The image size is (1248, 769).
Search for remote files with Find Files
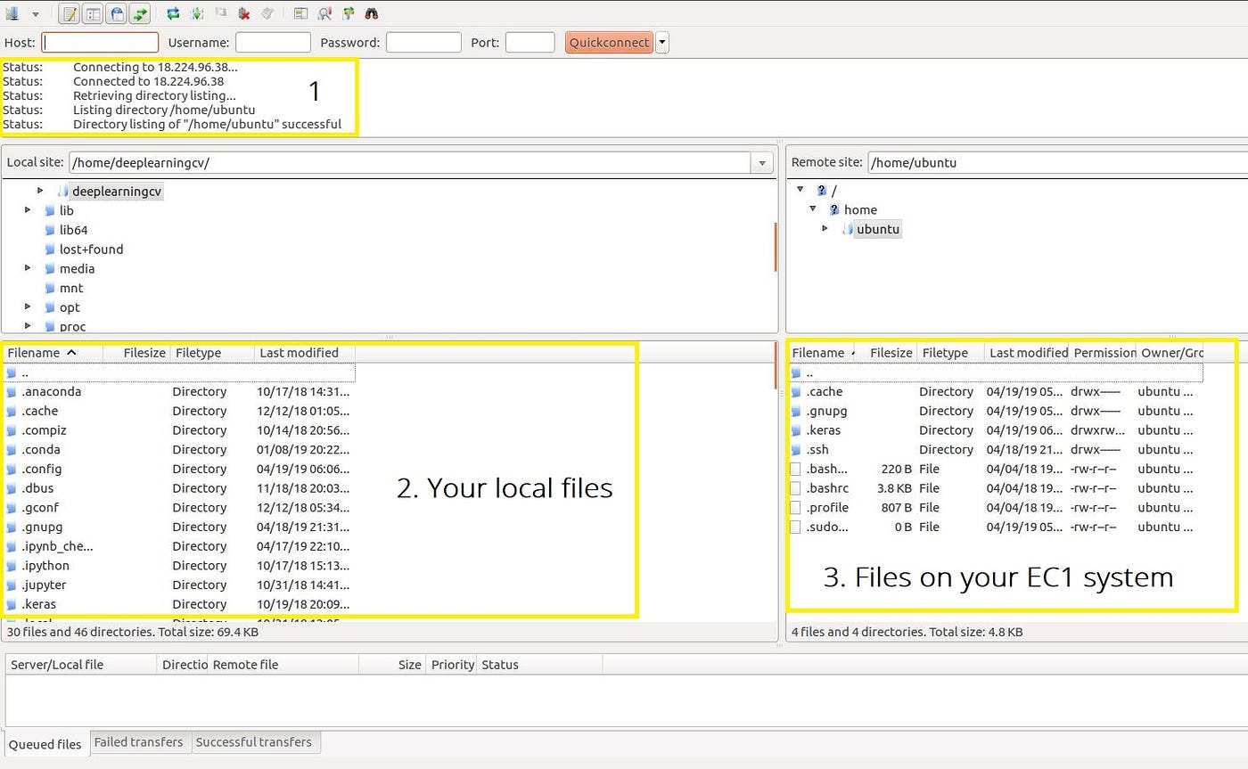(x=372, y=12)
